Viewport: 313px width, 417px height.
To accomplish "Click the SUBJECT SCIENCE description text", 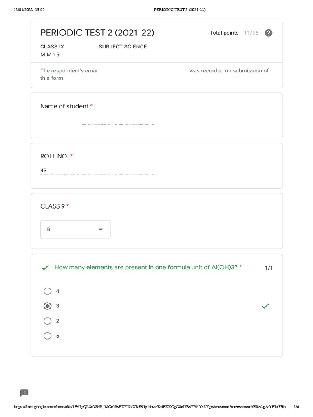I will coord(123,47).
